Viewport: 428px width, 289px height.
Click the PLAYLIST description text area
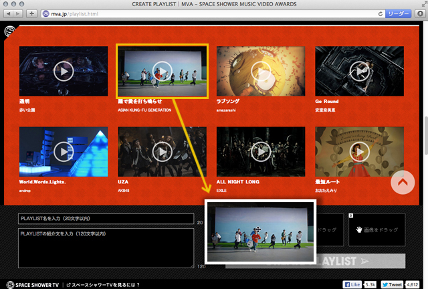point(105,246)
